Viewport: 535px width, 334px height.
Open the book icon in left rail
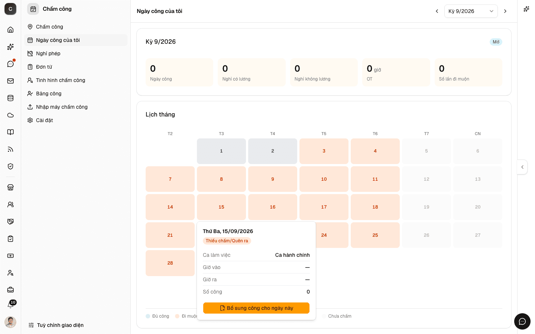10,132
